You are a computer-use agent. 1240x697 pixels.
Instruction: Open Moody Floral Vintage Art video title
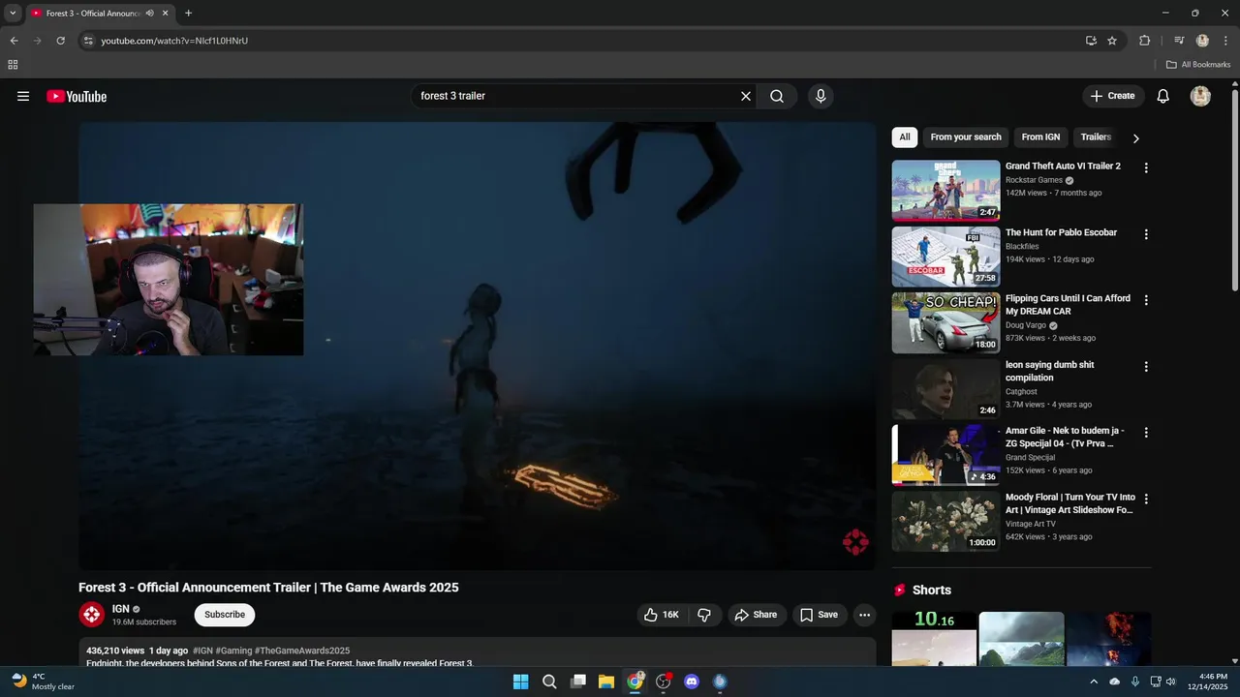coord(1070,503)
